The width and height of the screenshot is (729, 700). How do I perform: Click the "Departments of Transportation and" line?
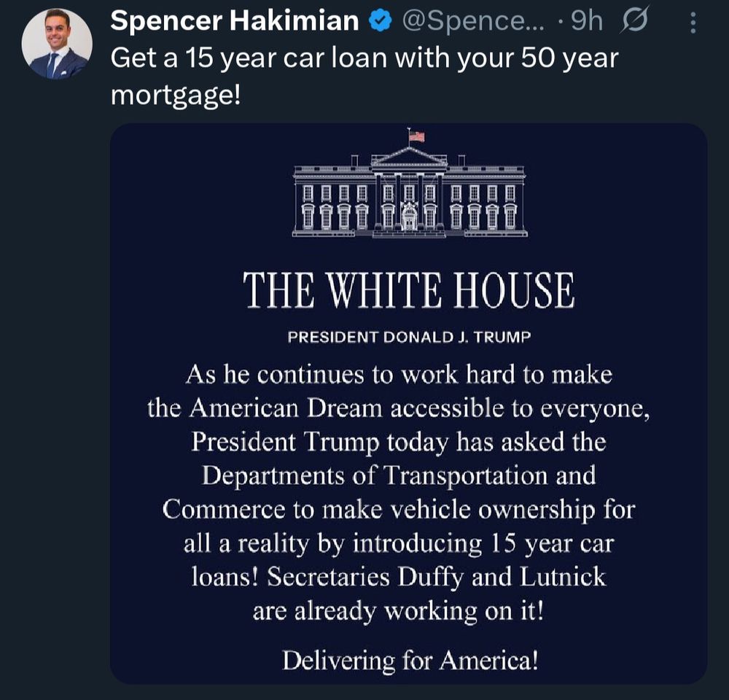(399, 475)
